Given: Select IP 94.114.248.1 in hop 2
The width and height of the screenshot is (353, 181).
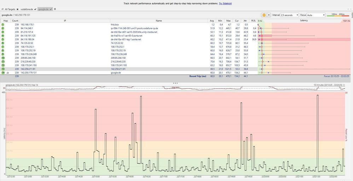Looking at the screenshot, I should click(x=27, y=28).
